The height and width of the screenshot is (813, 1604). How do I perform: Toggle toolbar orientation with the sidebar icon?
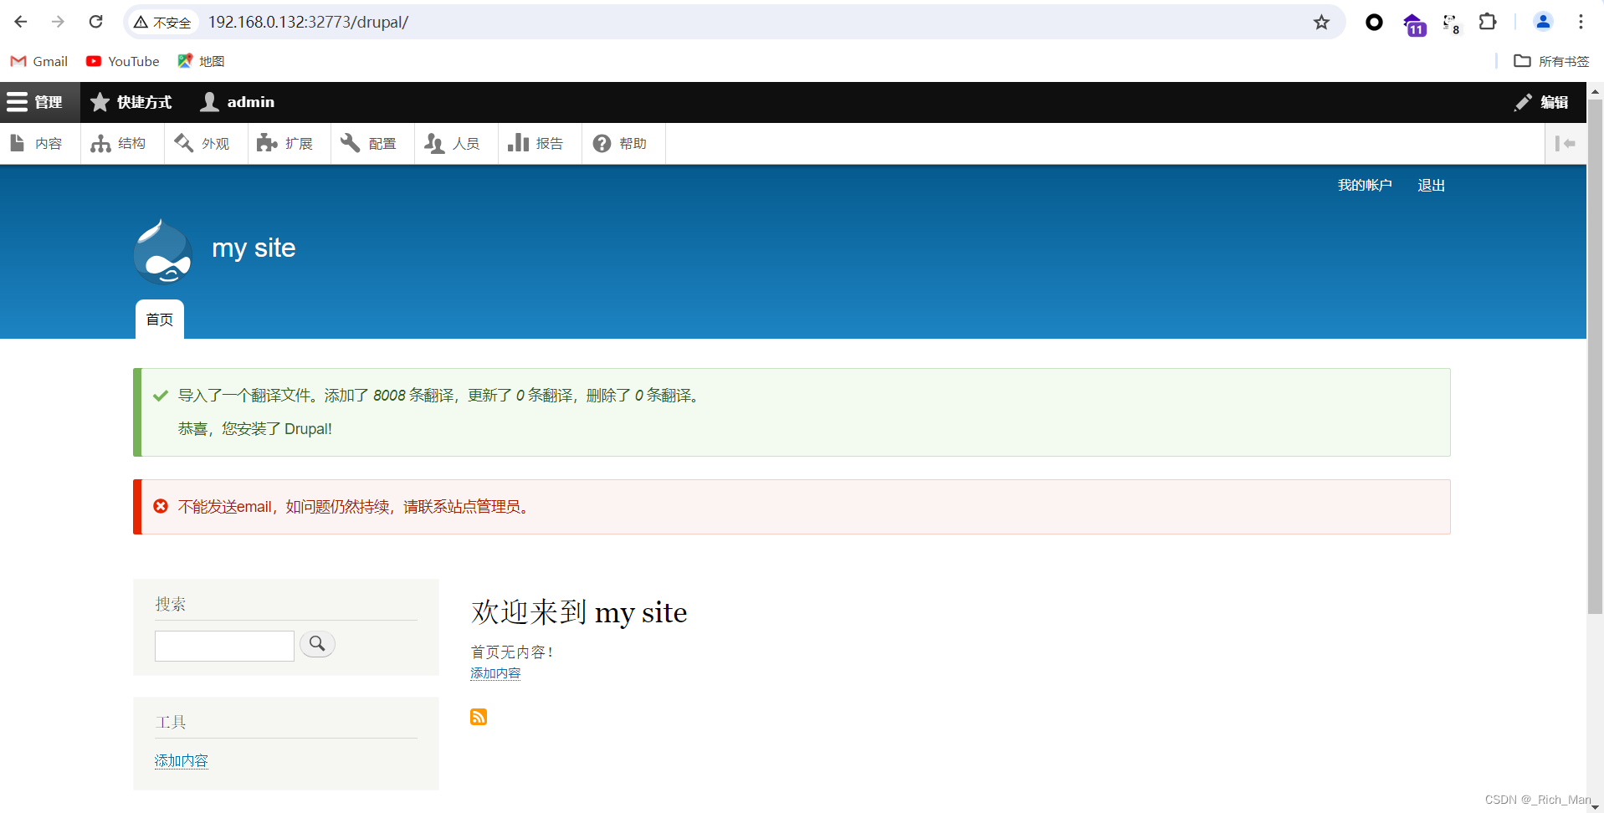[x=1566, y=143]
